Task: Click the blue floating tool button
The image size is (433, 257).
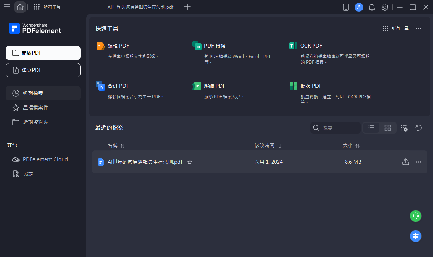Action: click(416, 236)
